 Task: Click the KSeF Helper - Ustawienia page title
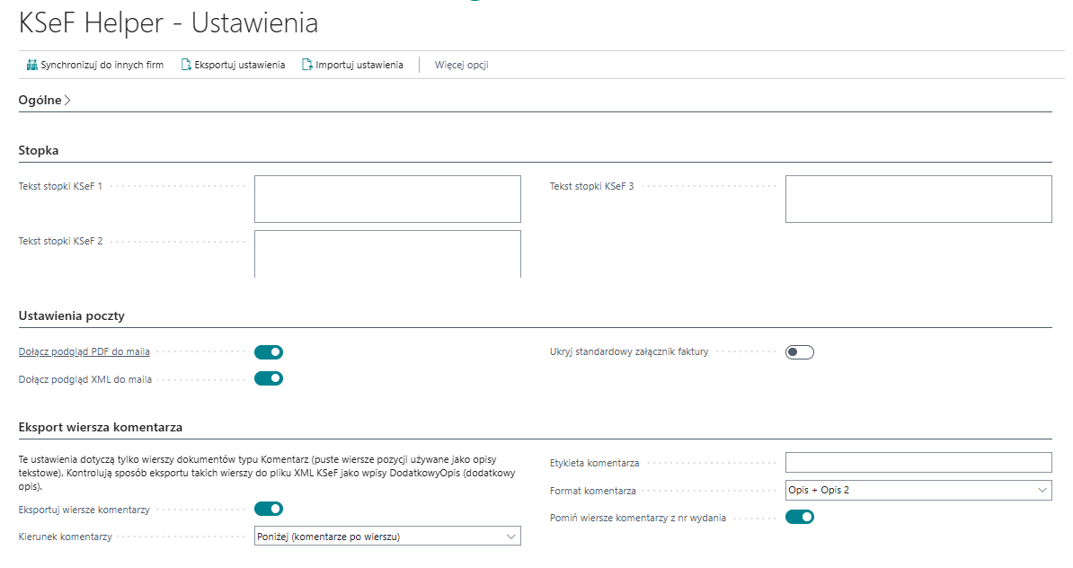[168, 23]
